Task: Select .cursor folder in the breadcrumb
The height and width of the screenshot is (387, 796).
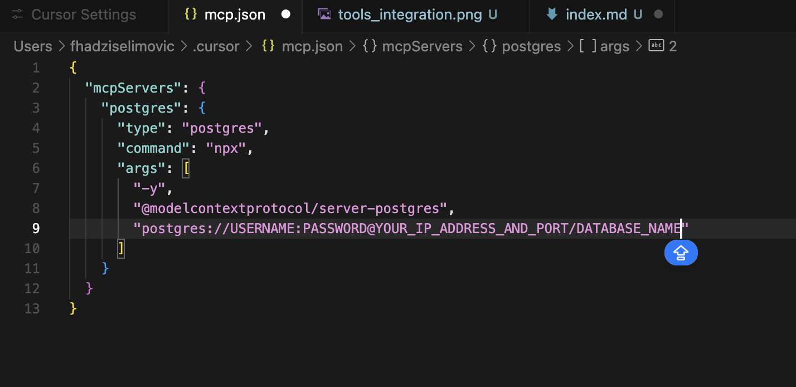Action: [x=216, y=46]
